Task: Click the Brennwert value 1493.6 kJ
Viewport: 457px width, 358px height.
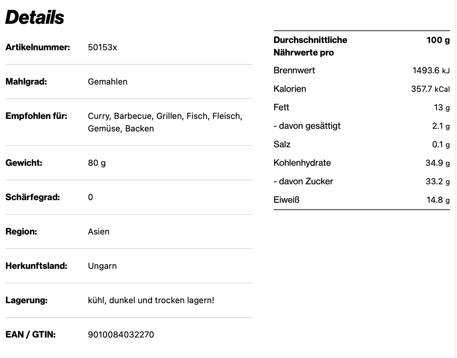Action: point(431,71)
